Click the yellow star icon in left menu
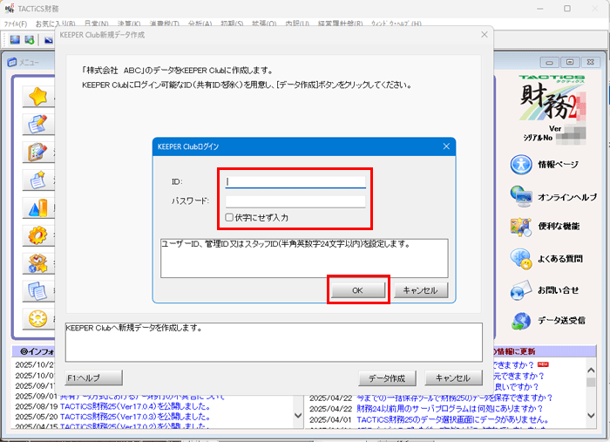Image resolution: width=610 pixels, height=442 pixels. click(x=37, y=98)
